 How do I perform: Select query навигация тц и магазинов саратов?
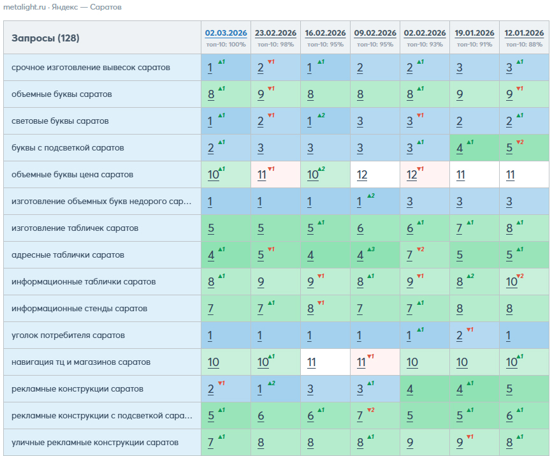pyautogui.click(x=81, y=362)
